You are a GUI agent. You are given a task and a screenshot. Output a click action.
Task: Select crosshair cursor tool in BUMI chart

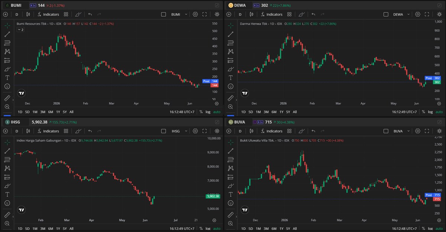click(x=7, y=26)
